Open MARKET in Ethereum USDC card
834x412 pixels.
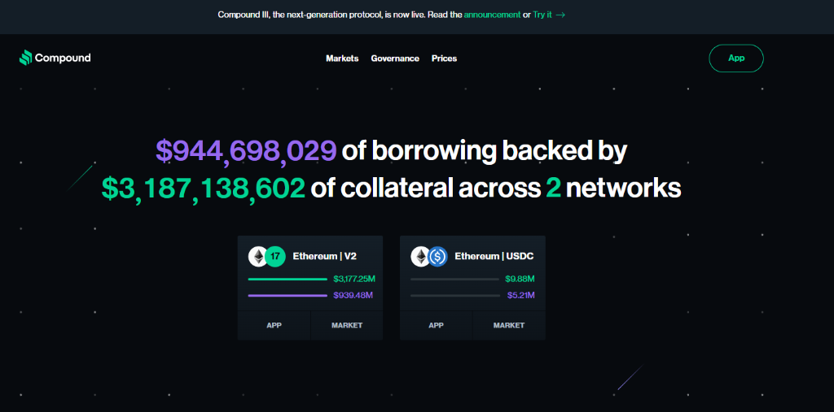tap(509, 326)
